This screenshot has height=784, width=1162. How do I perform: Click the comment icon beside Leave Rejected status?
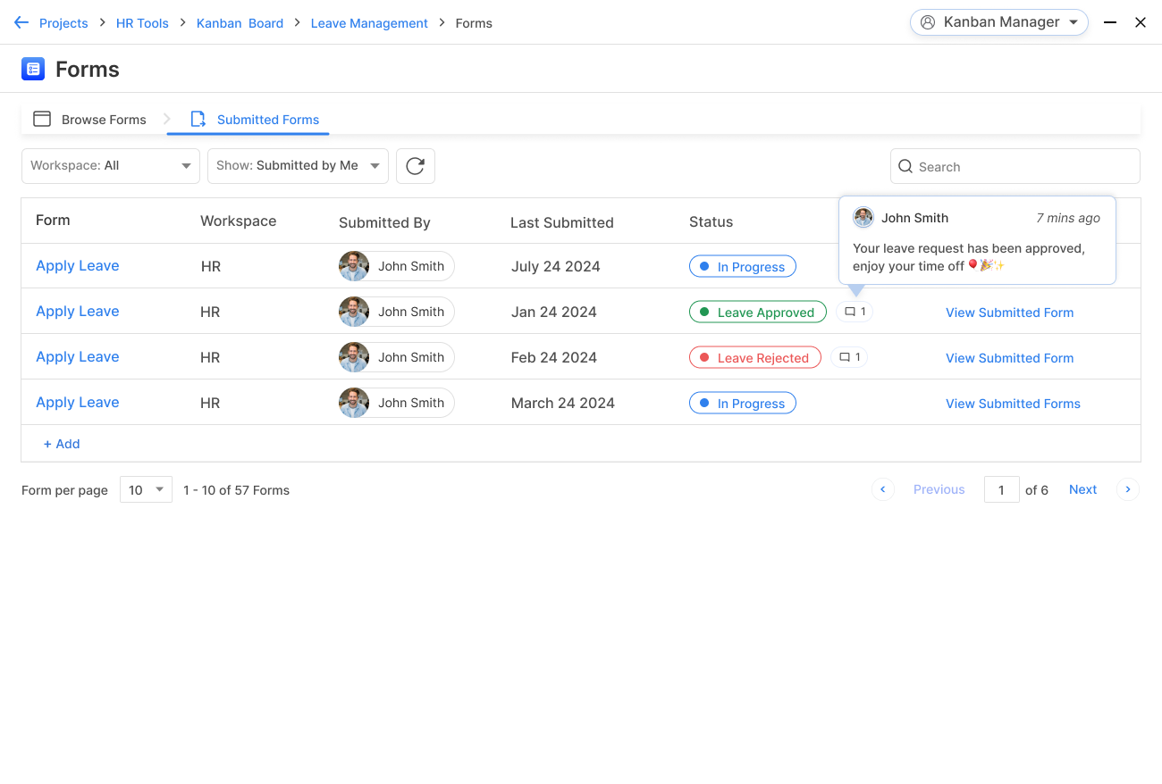[x=848, y=357]
